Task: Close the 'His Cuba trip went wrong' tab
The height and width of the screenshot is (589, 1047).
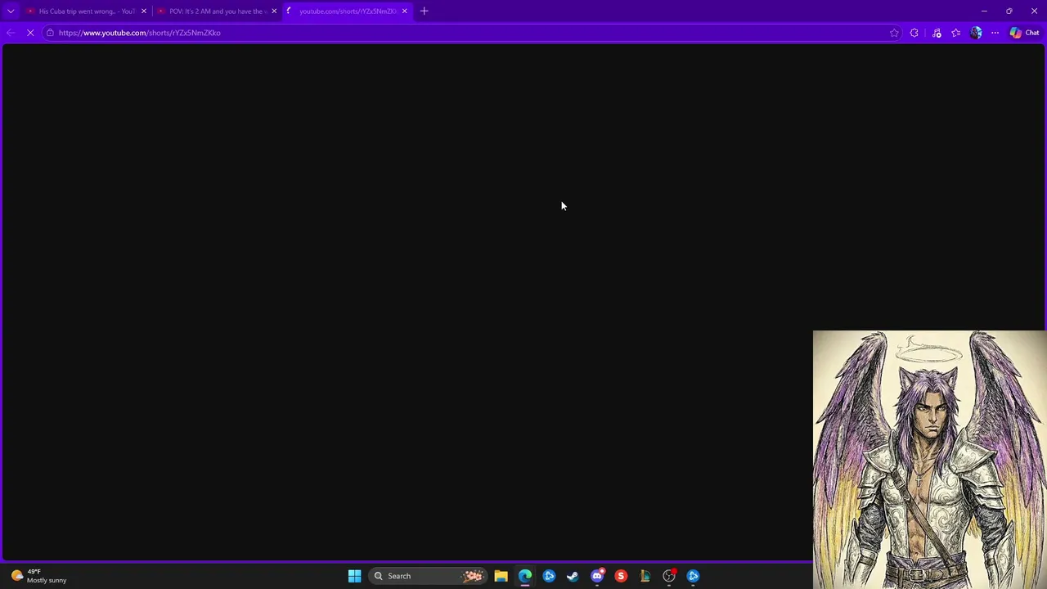Action: [x=144, y=11]
